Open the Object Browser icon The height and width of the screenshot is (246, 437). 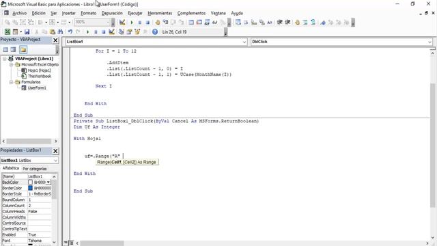(x=137, y=32)
